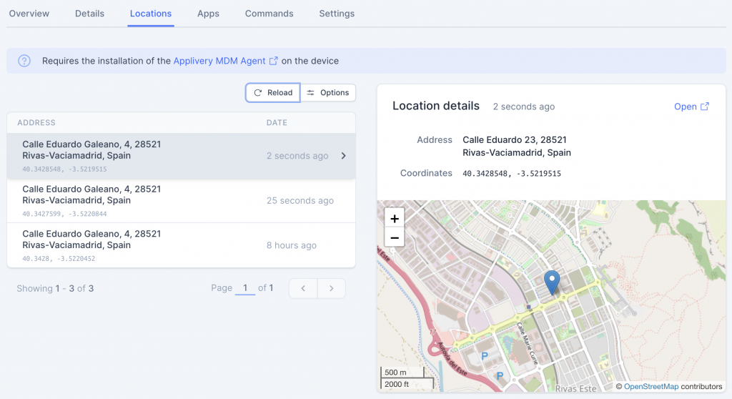Reload the locations list
The image size is (732, 399).
(273, 92)
